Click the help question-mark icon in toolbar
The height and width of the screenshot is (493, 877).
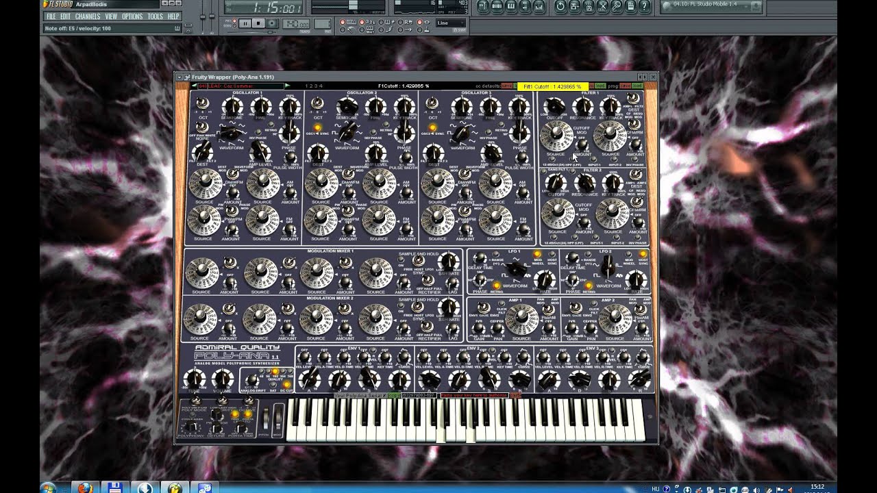tap(644, 6)
